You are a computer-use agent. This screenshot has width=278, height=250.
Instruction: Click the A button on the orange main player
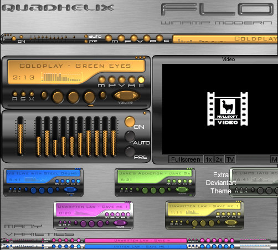click(131, 80)
